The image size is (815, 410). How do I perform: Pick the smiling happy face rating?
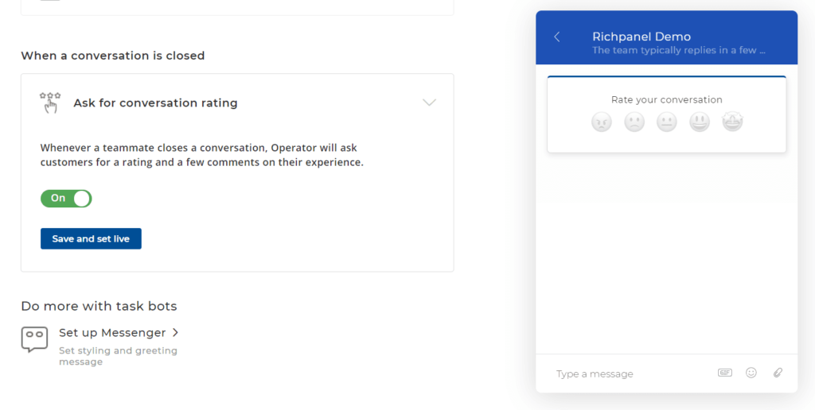click(x=700, y=122)
